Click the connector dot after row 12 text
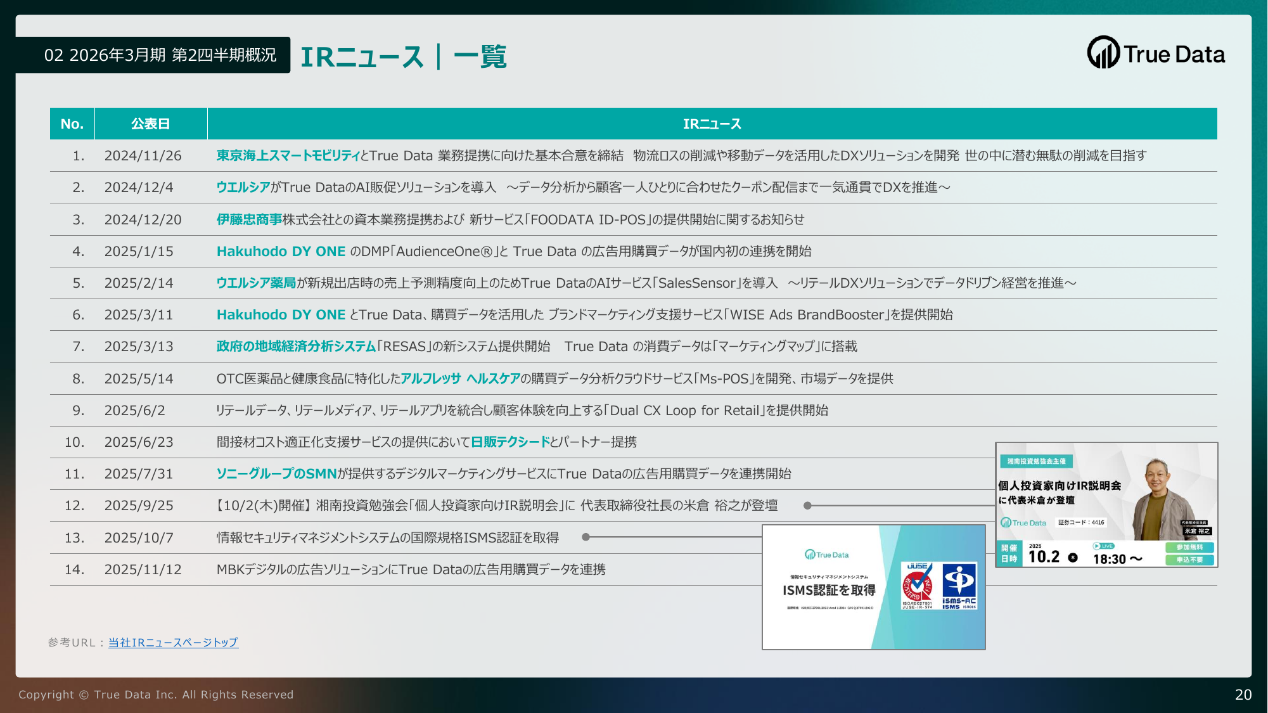 click(x=807, y=505)
